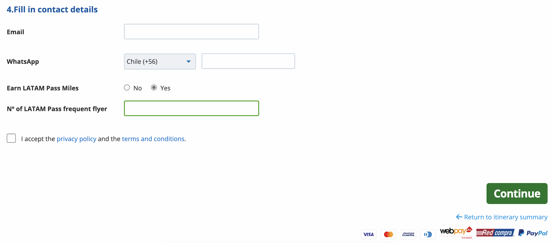Select Yes for LATAM Pass Miles
553x243 pixels.
point(154,88)
